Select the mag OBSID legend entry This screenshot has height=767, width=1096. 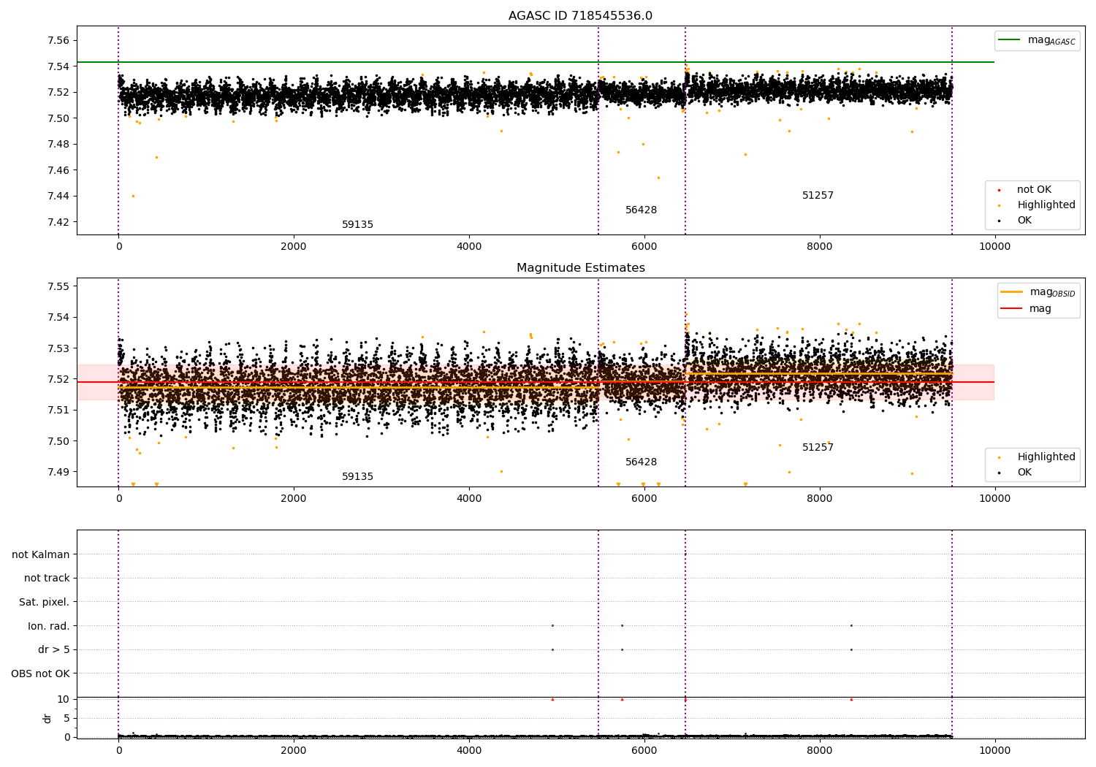click(x=1038, y=292)
